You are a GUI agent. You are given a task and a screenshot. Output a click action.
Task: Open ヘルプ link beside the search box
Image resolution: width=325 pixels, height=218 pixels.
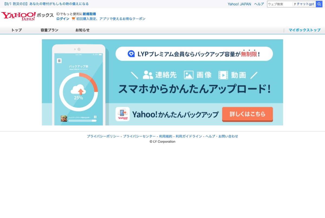coord(259,4)
